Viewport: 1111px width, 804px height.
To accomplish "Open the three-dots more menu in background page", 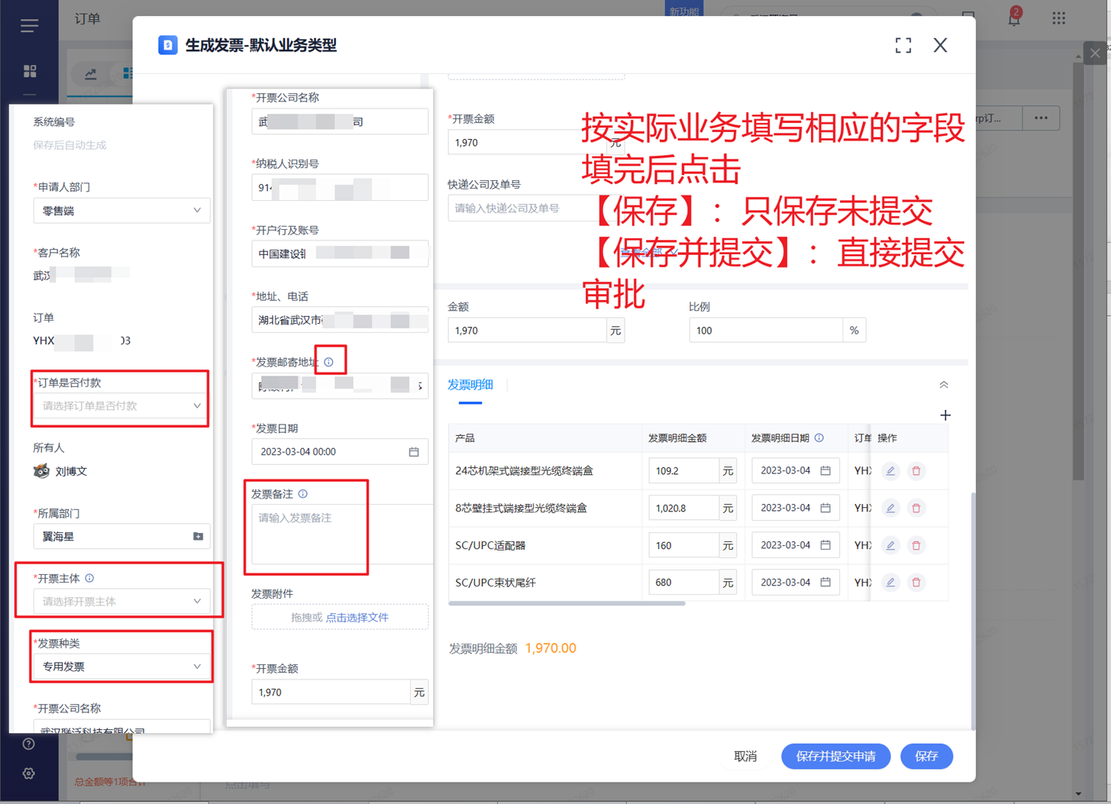I will coord(1041,118).
